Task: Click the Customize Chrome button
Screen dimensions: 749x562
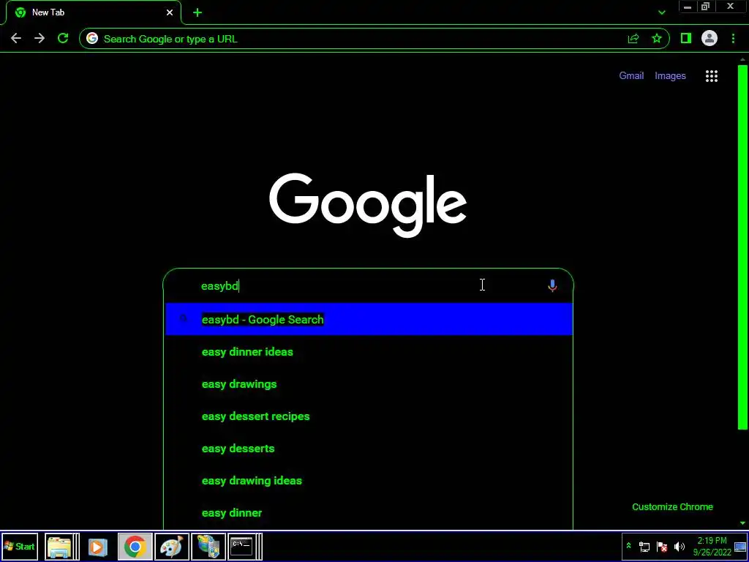Action: [672, 506]
